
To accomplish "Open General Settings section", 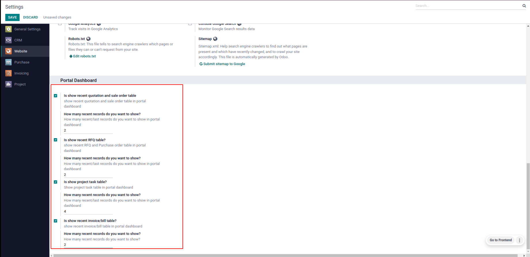I will click(x=25, y=29).
